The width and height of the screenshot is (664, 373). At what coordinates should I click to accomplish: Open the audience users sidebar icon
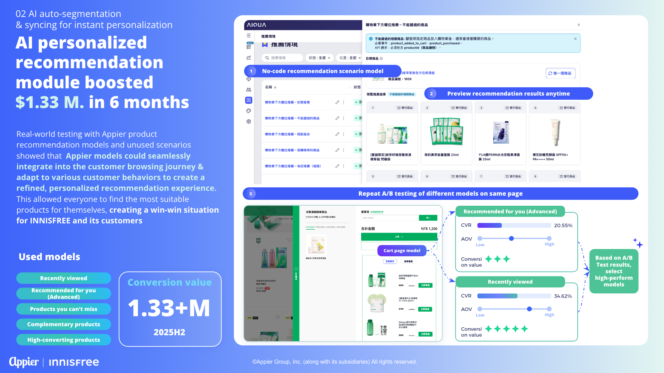pos(248,90)
